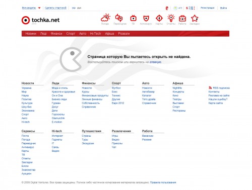The height and width of the screenshot is (190, 252).
Task: Open Украина under Новости
Action: click(26, 88)
